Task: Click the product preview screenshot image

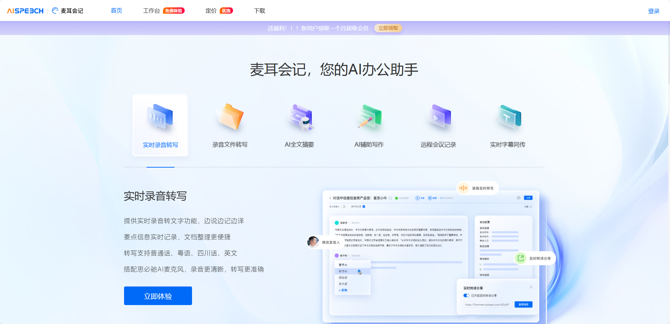Action: [x=431, y=256]
